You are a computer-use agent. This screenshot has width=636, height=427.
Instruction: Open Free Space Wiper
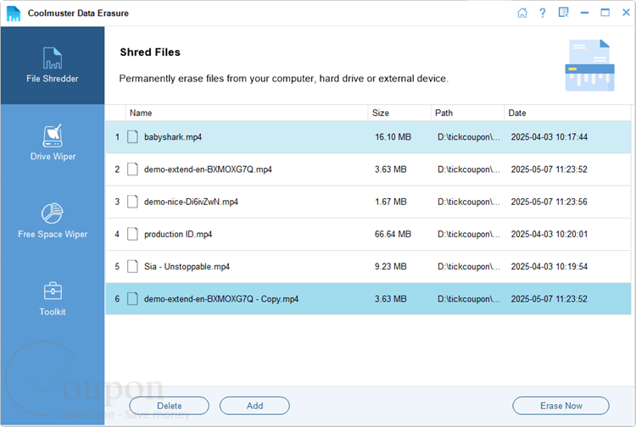(53, 221)
